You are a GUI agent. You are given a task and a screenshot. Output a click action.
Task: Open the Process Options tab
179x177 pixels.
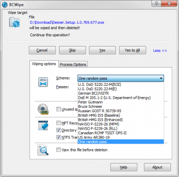tap(73, 64)
